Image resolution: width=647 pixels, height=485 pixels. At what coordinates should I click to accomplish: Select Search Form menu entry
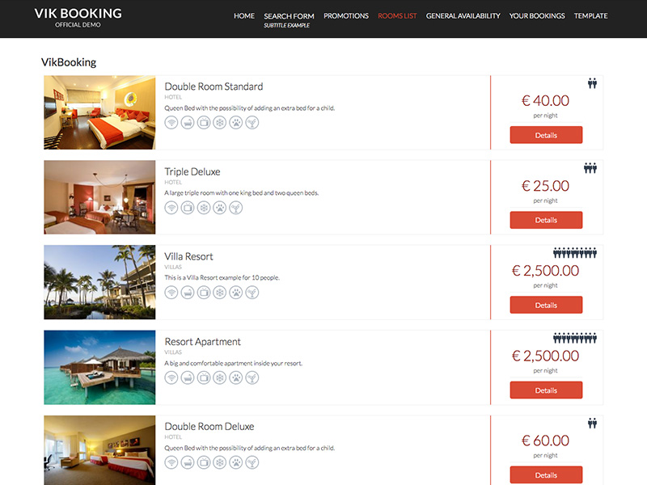click(289, 16)
